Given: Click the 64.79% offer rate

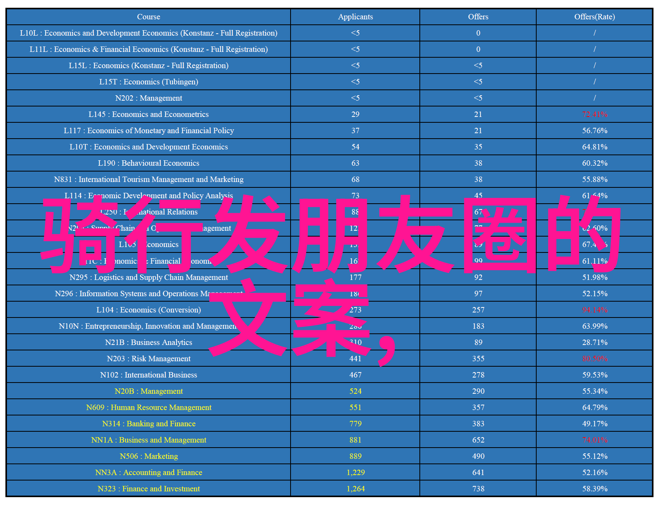Looking at the screenshot, I should [595, 407].
